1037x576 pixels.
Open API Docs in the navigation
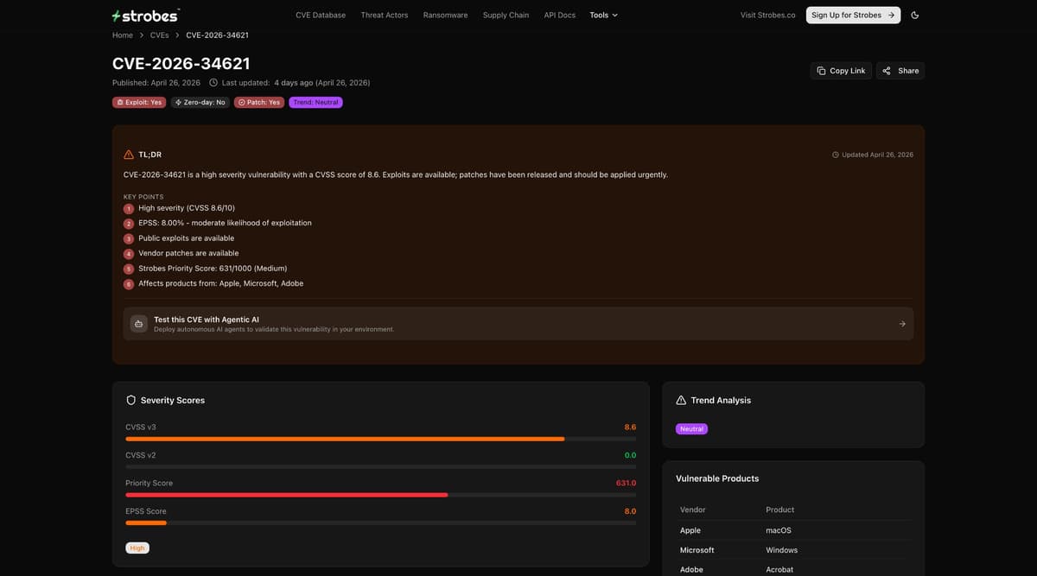click(560, 15)
